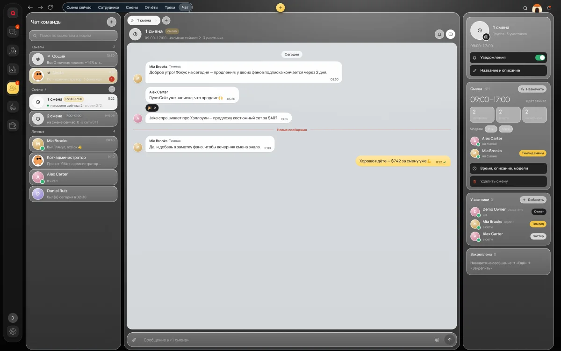Viewport: 561px width, 351px height.
Task: Select the Чат tab
Action: pos(186,7)
